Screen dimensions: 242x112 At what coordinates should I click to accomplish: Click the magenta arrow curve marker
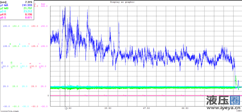click(39, 44)
